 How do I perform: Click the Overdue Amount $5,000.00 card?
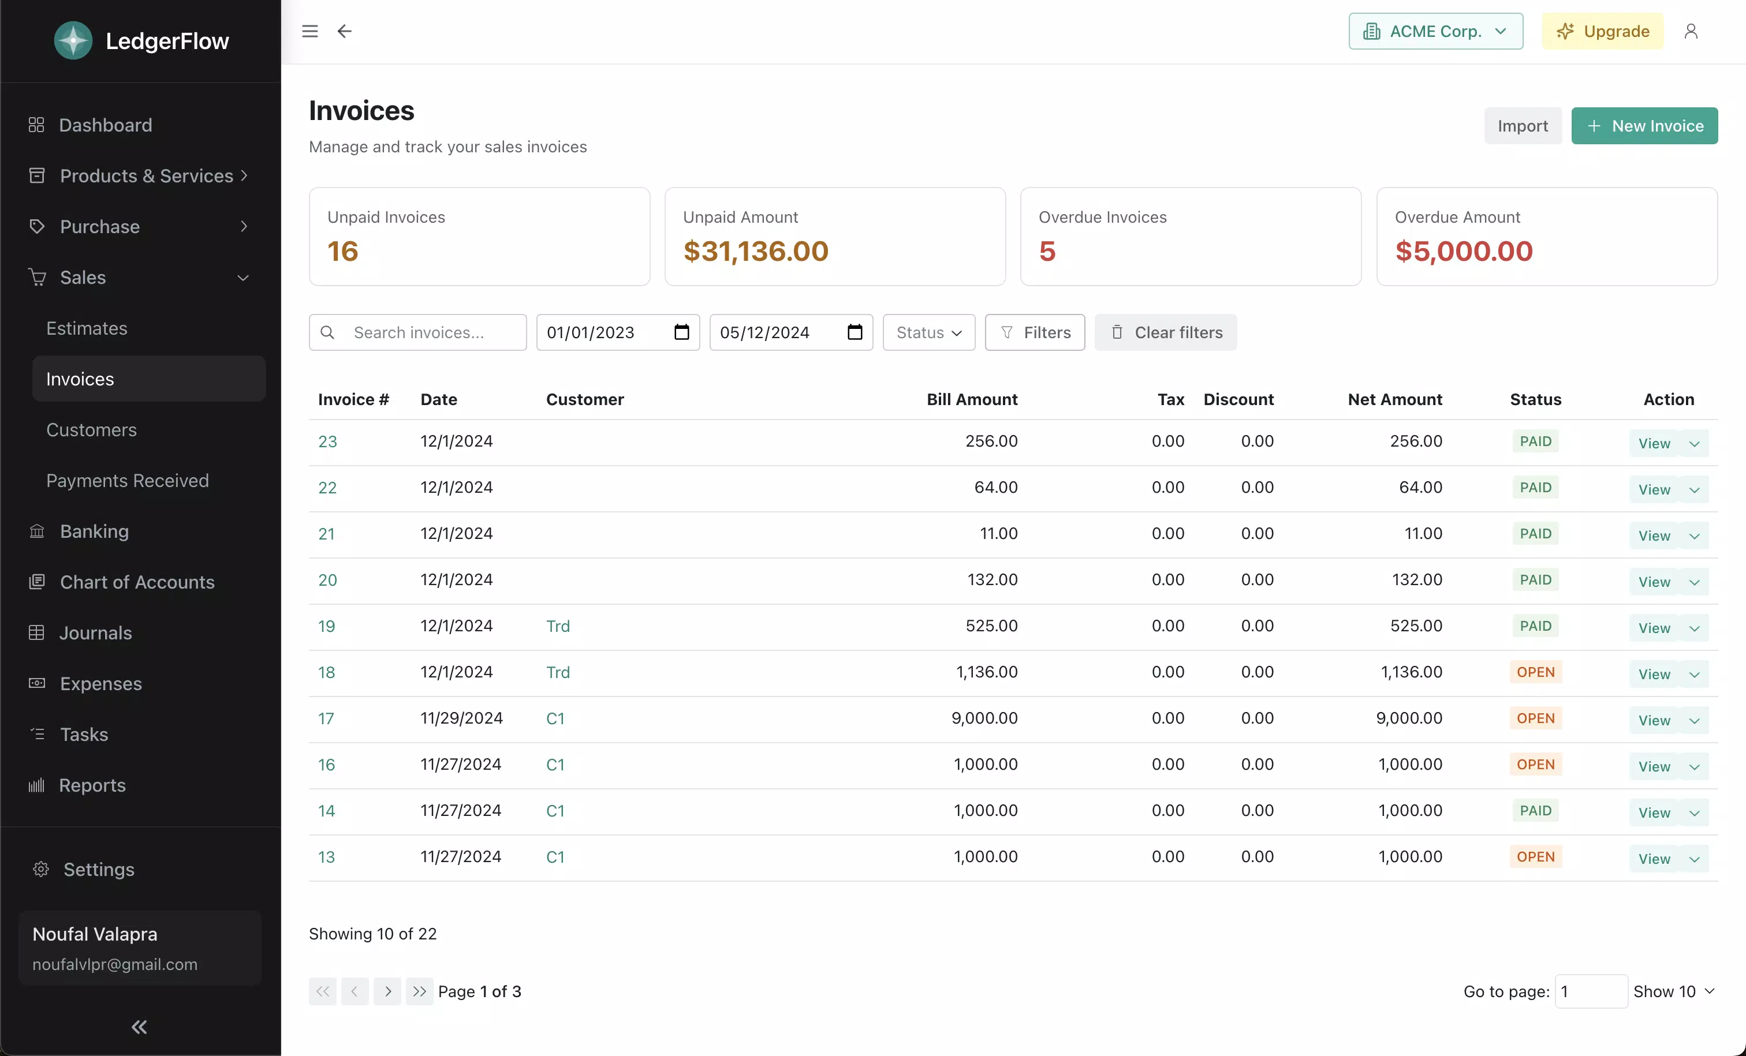point(1547,237)
